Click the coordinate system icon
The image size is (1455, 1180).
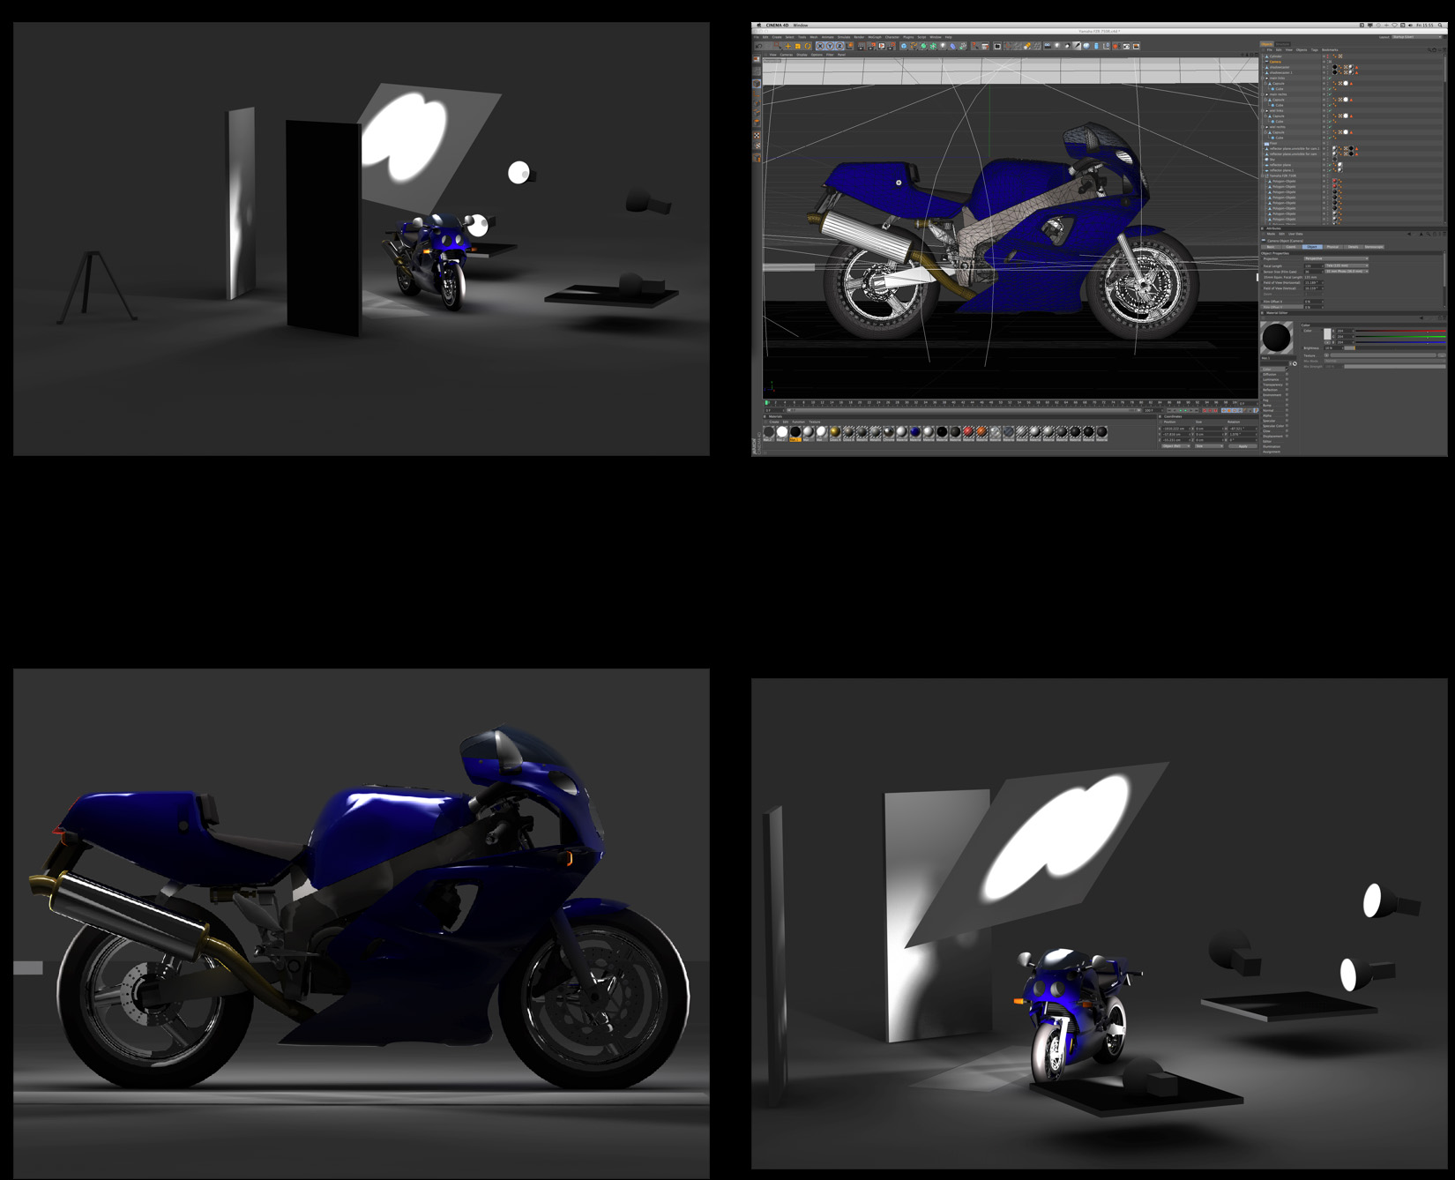coord(849,46)
